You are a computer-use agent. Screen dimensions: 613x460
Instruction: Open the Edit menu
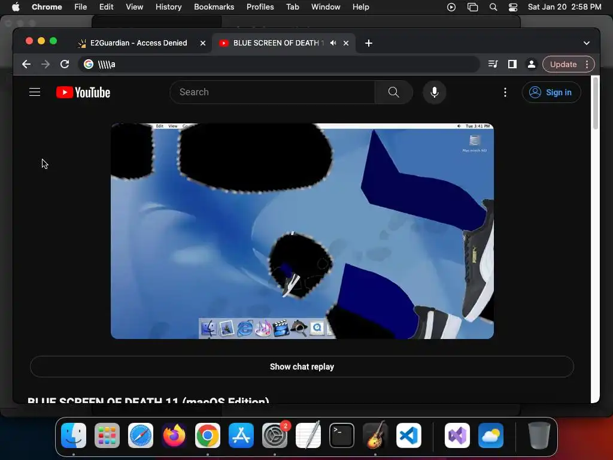click(106, 7)
